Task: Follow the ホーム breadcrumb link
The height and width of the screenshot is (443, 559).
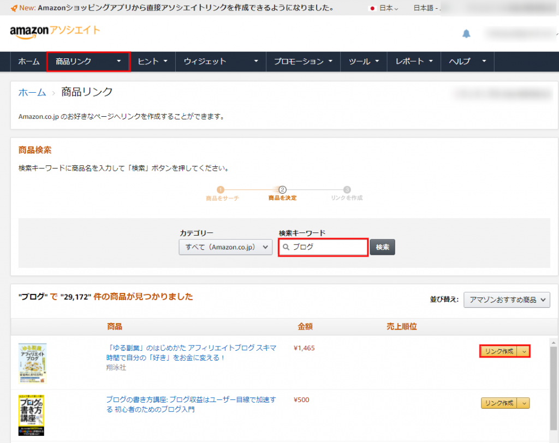Action: [x=32, y=92]
